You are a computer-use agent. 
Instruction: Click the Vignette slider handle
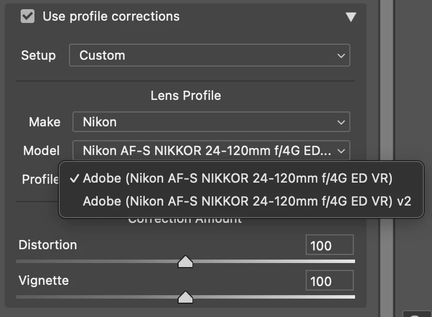tap(186, 297)
